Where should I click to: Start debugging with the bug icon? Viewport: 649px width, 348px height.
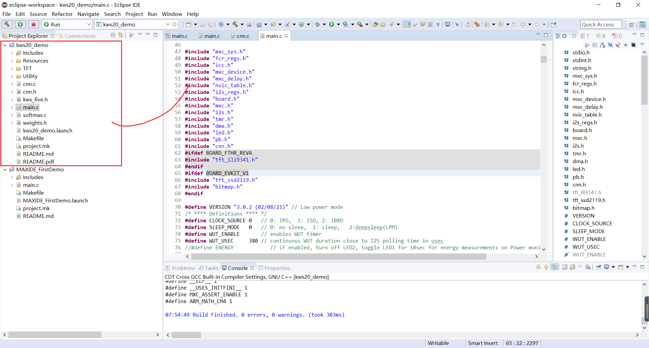pyautogui.click(x=318, y=24)
